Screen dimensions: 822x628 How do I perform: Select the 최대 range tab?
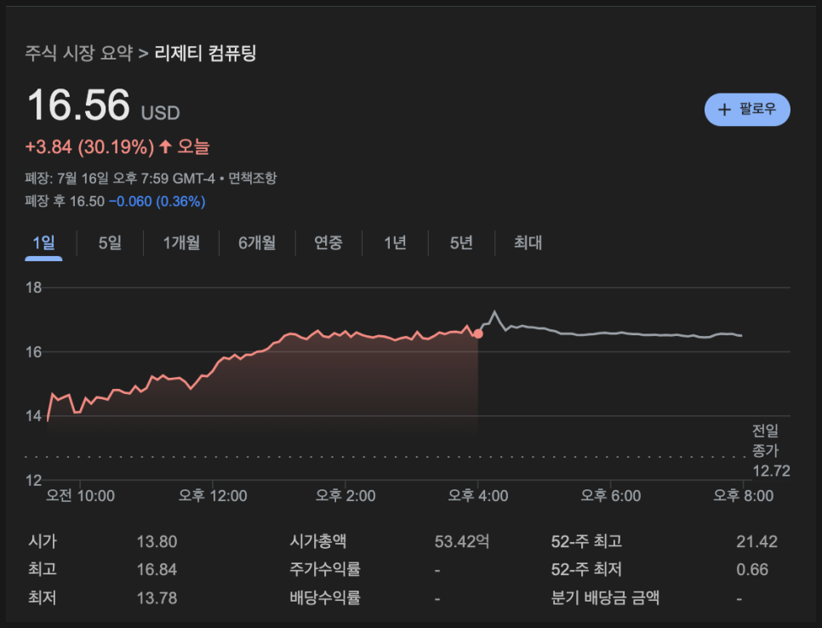[x=528, y=243]
